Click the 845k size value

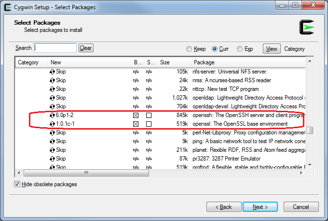(182, 115)
